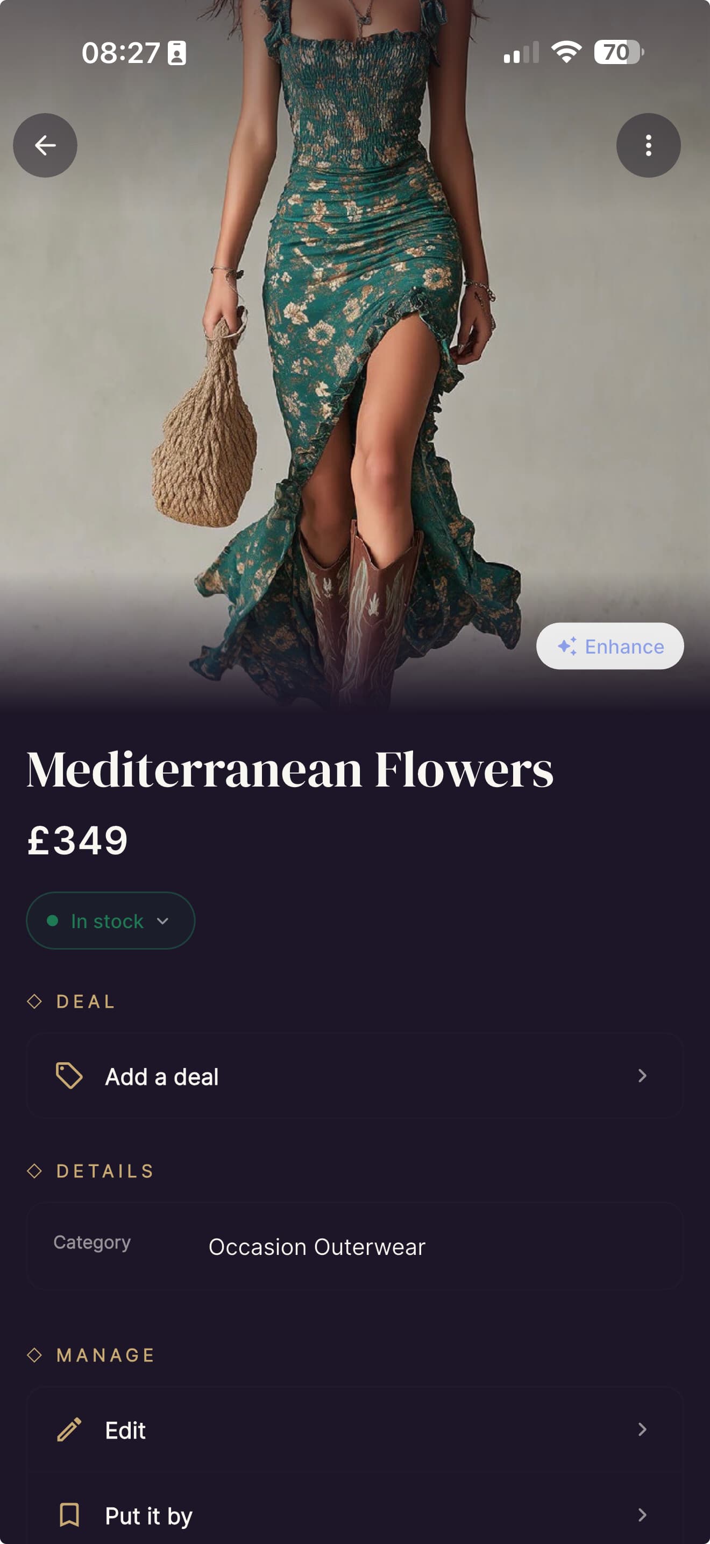Select the Edit menu row

tap(355, 1429)
